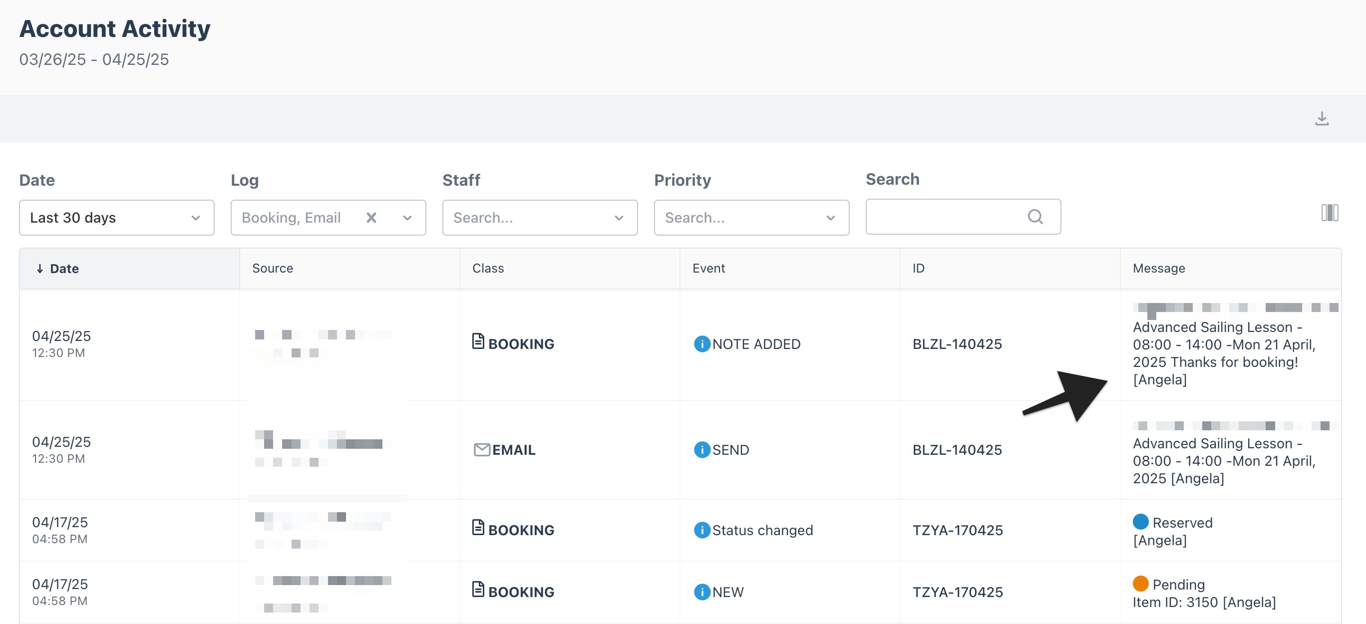Click booking document icon in NOTE ADDED row

pos(478,341)
